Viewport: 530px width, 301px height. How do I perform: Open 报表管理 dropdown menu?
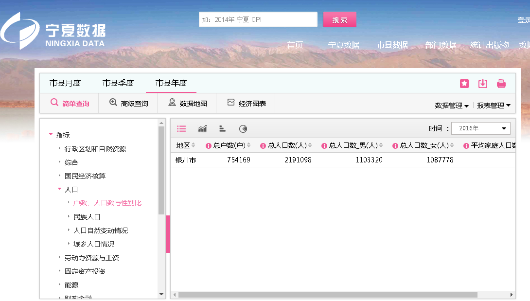[x=494, y=106]
